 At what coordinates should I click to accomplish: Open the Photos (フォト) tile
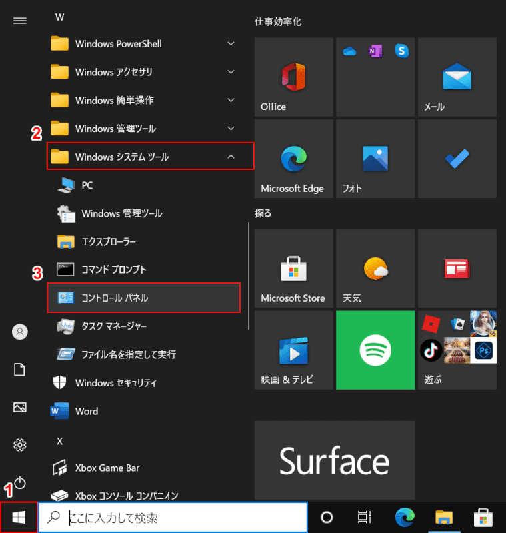[x=375, y=159]
